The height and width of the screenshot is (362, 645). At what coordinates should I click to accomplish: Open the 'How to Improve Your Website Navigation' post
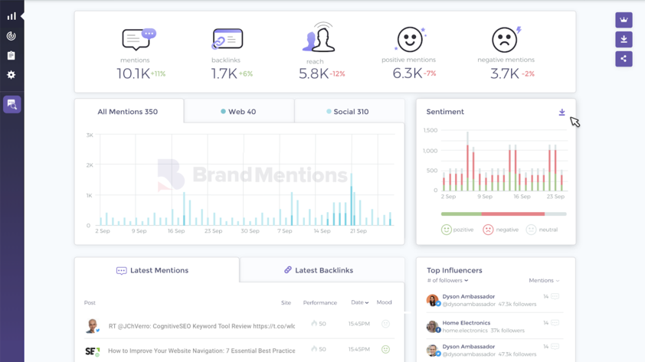(x=201, y=351)
